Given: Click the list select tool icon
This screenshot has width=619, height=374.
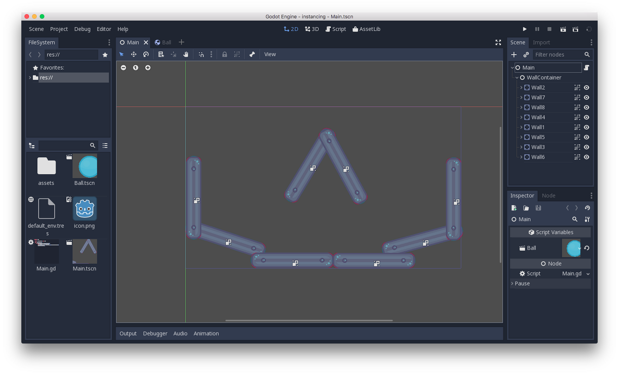Looking at the screenshot, I should coord(161,54).
